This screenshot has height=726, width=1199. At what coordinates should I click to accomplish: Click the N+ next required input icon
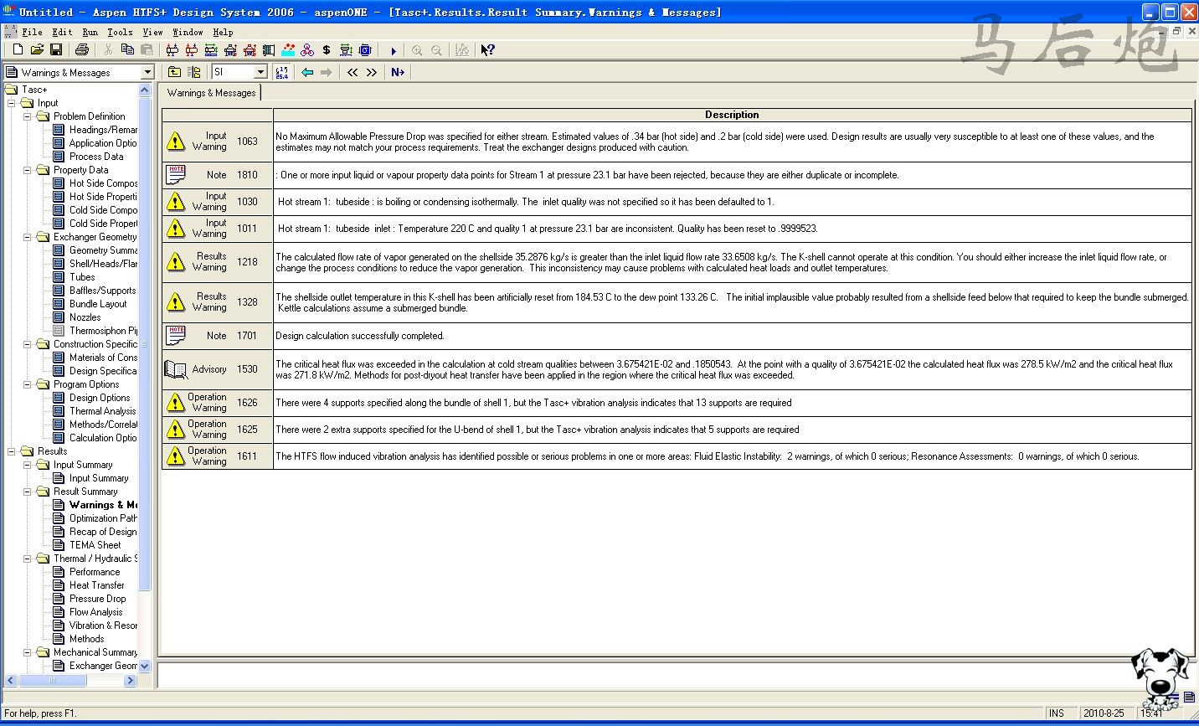point(398,72)
